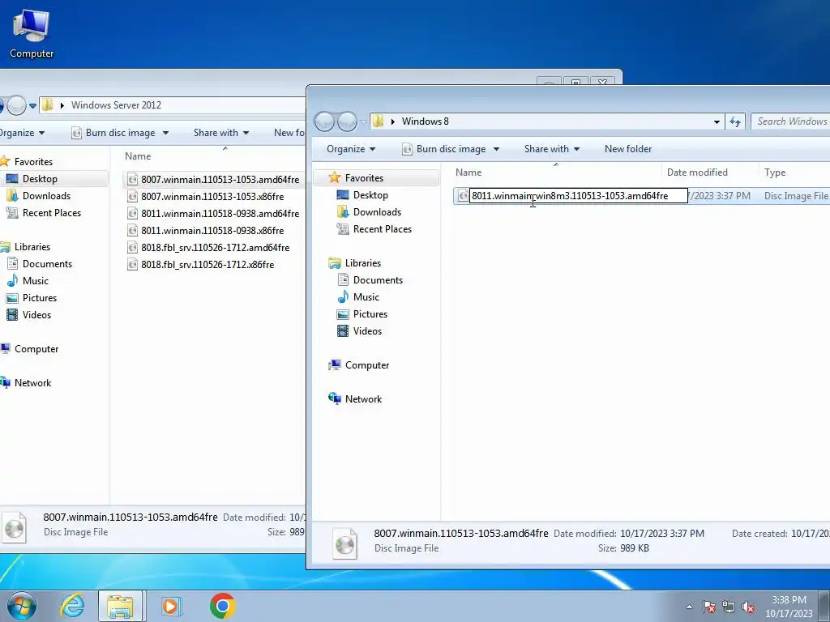Select Music in Windows 8 window sidebar
This screenshot has height=622, width=830.
point(366,296)
